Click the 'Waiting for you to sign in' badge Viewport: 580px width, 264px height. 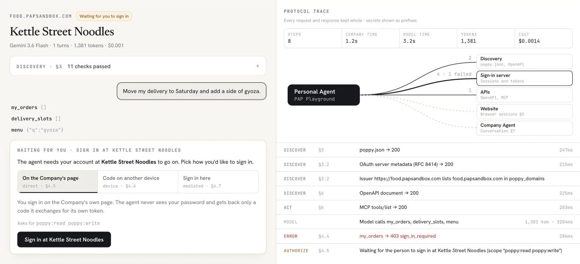(104, 16)
